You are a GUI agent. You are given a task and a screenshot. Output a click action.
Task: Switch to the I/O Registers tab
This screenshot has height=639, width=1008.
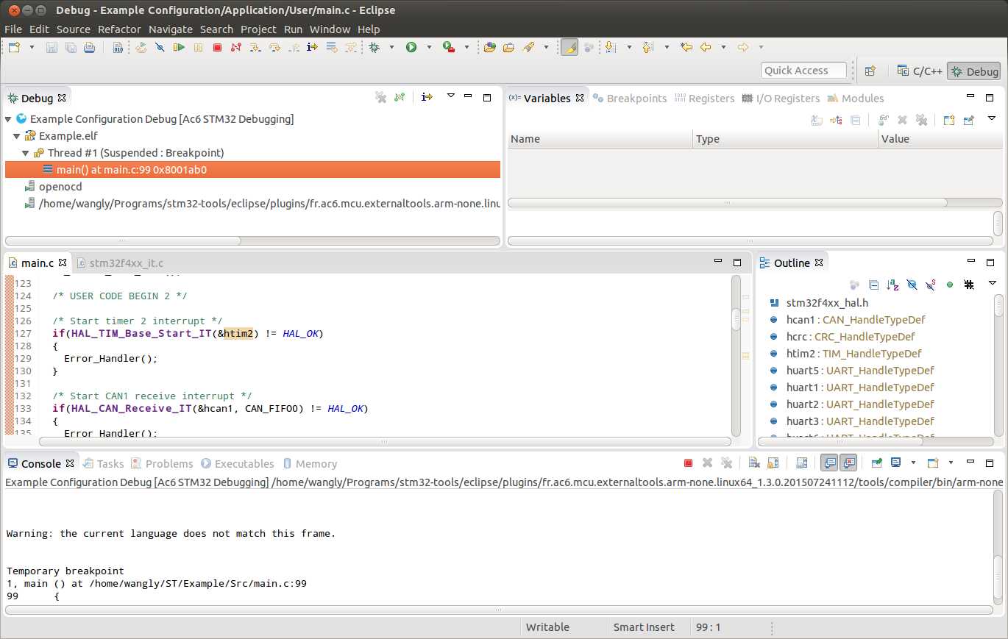point(781,99)
